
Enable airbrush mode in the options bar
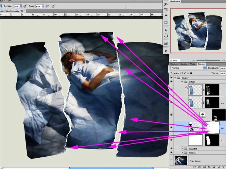[x=53, y=6]
